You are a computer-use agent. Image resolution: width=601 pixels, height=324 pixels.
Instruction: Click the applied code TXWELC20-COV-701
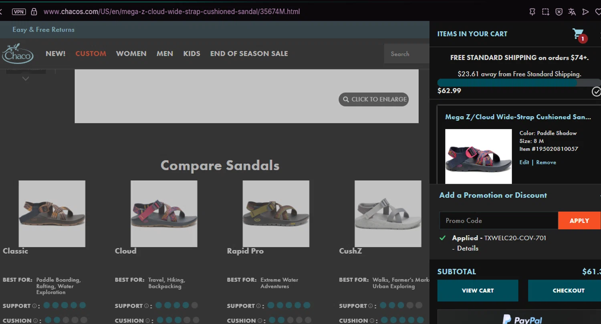pyautogui.click(x=515, y=238)
